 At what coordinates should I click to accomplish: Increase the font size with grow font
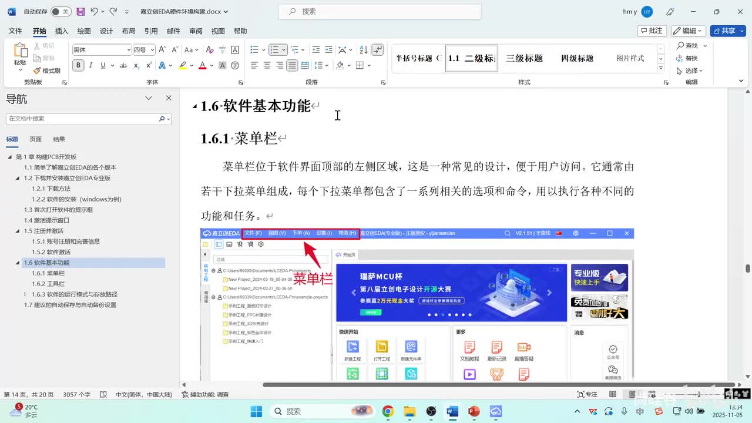coord(163,50)
